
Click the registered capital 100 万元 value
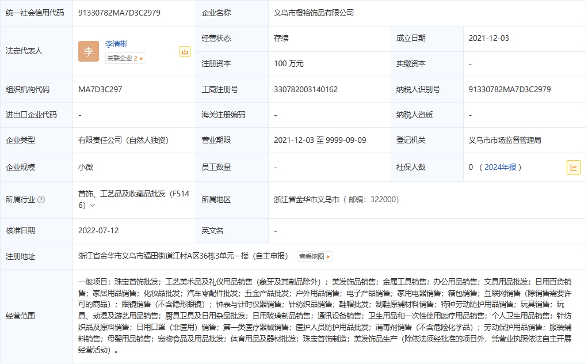coord(289,64)
